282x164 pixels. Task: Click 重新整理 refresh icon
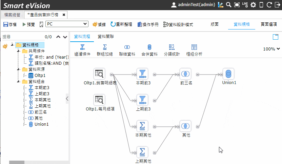click(113, 24)
